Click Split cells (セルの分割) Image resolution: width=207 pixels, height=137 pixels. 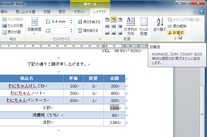pos(13,25)
